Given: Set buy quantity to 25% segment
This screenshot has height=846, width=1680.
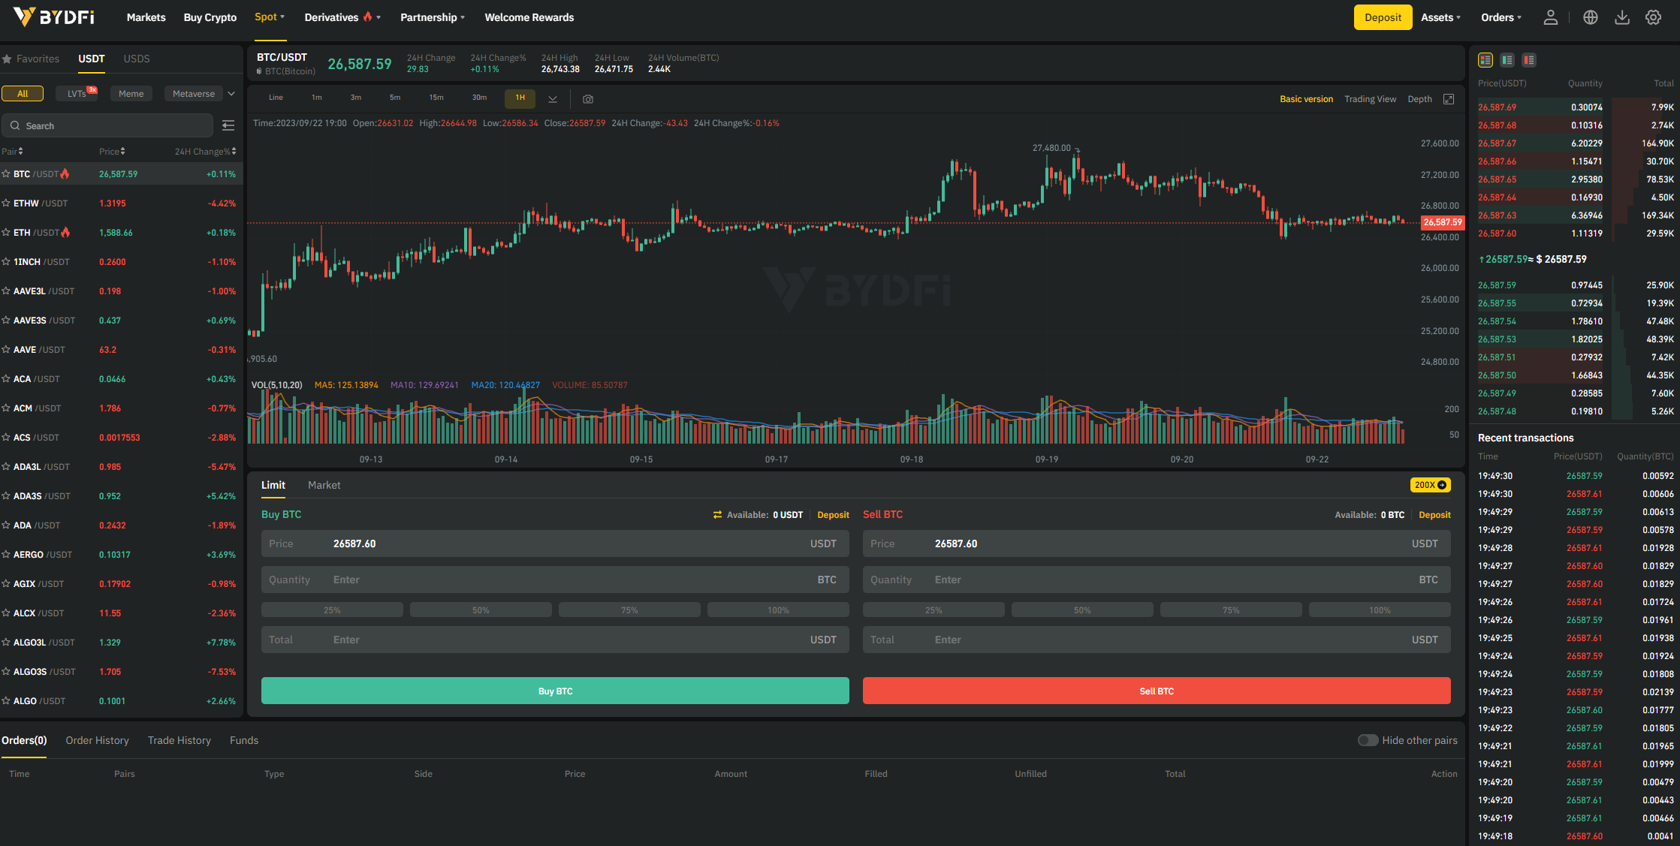Looking at the screenshot, I should tap(332, 610).
